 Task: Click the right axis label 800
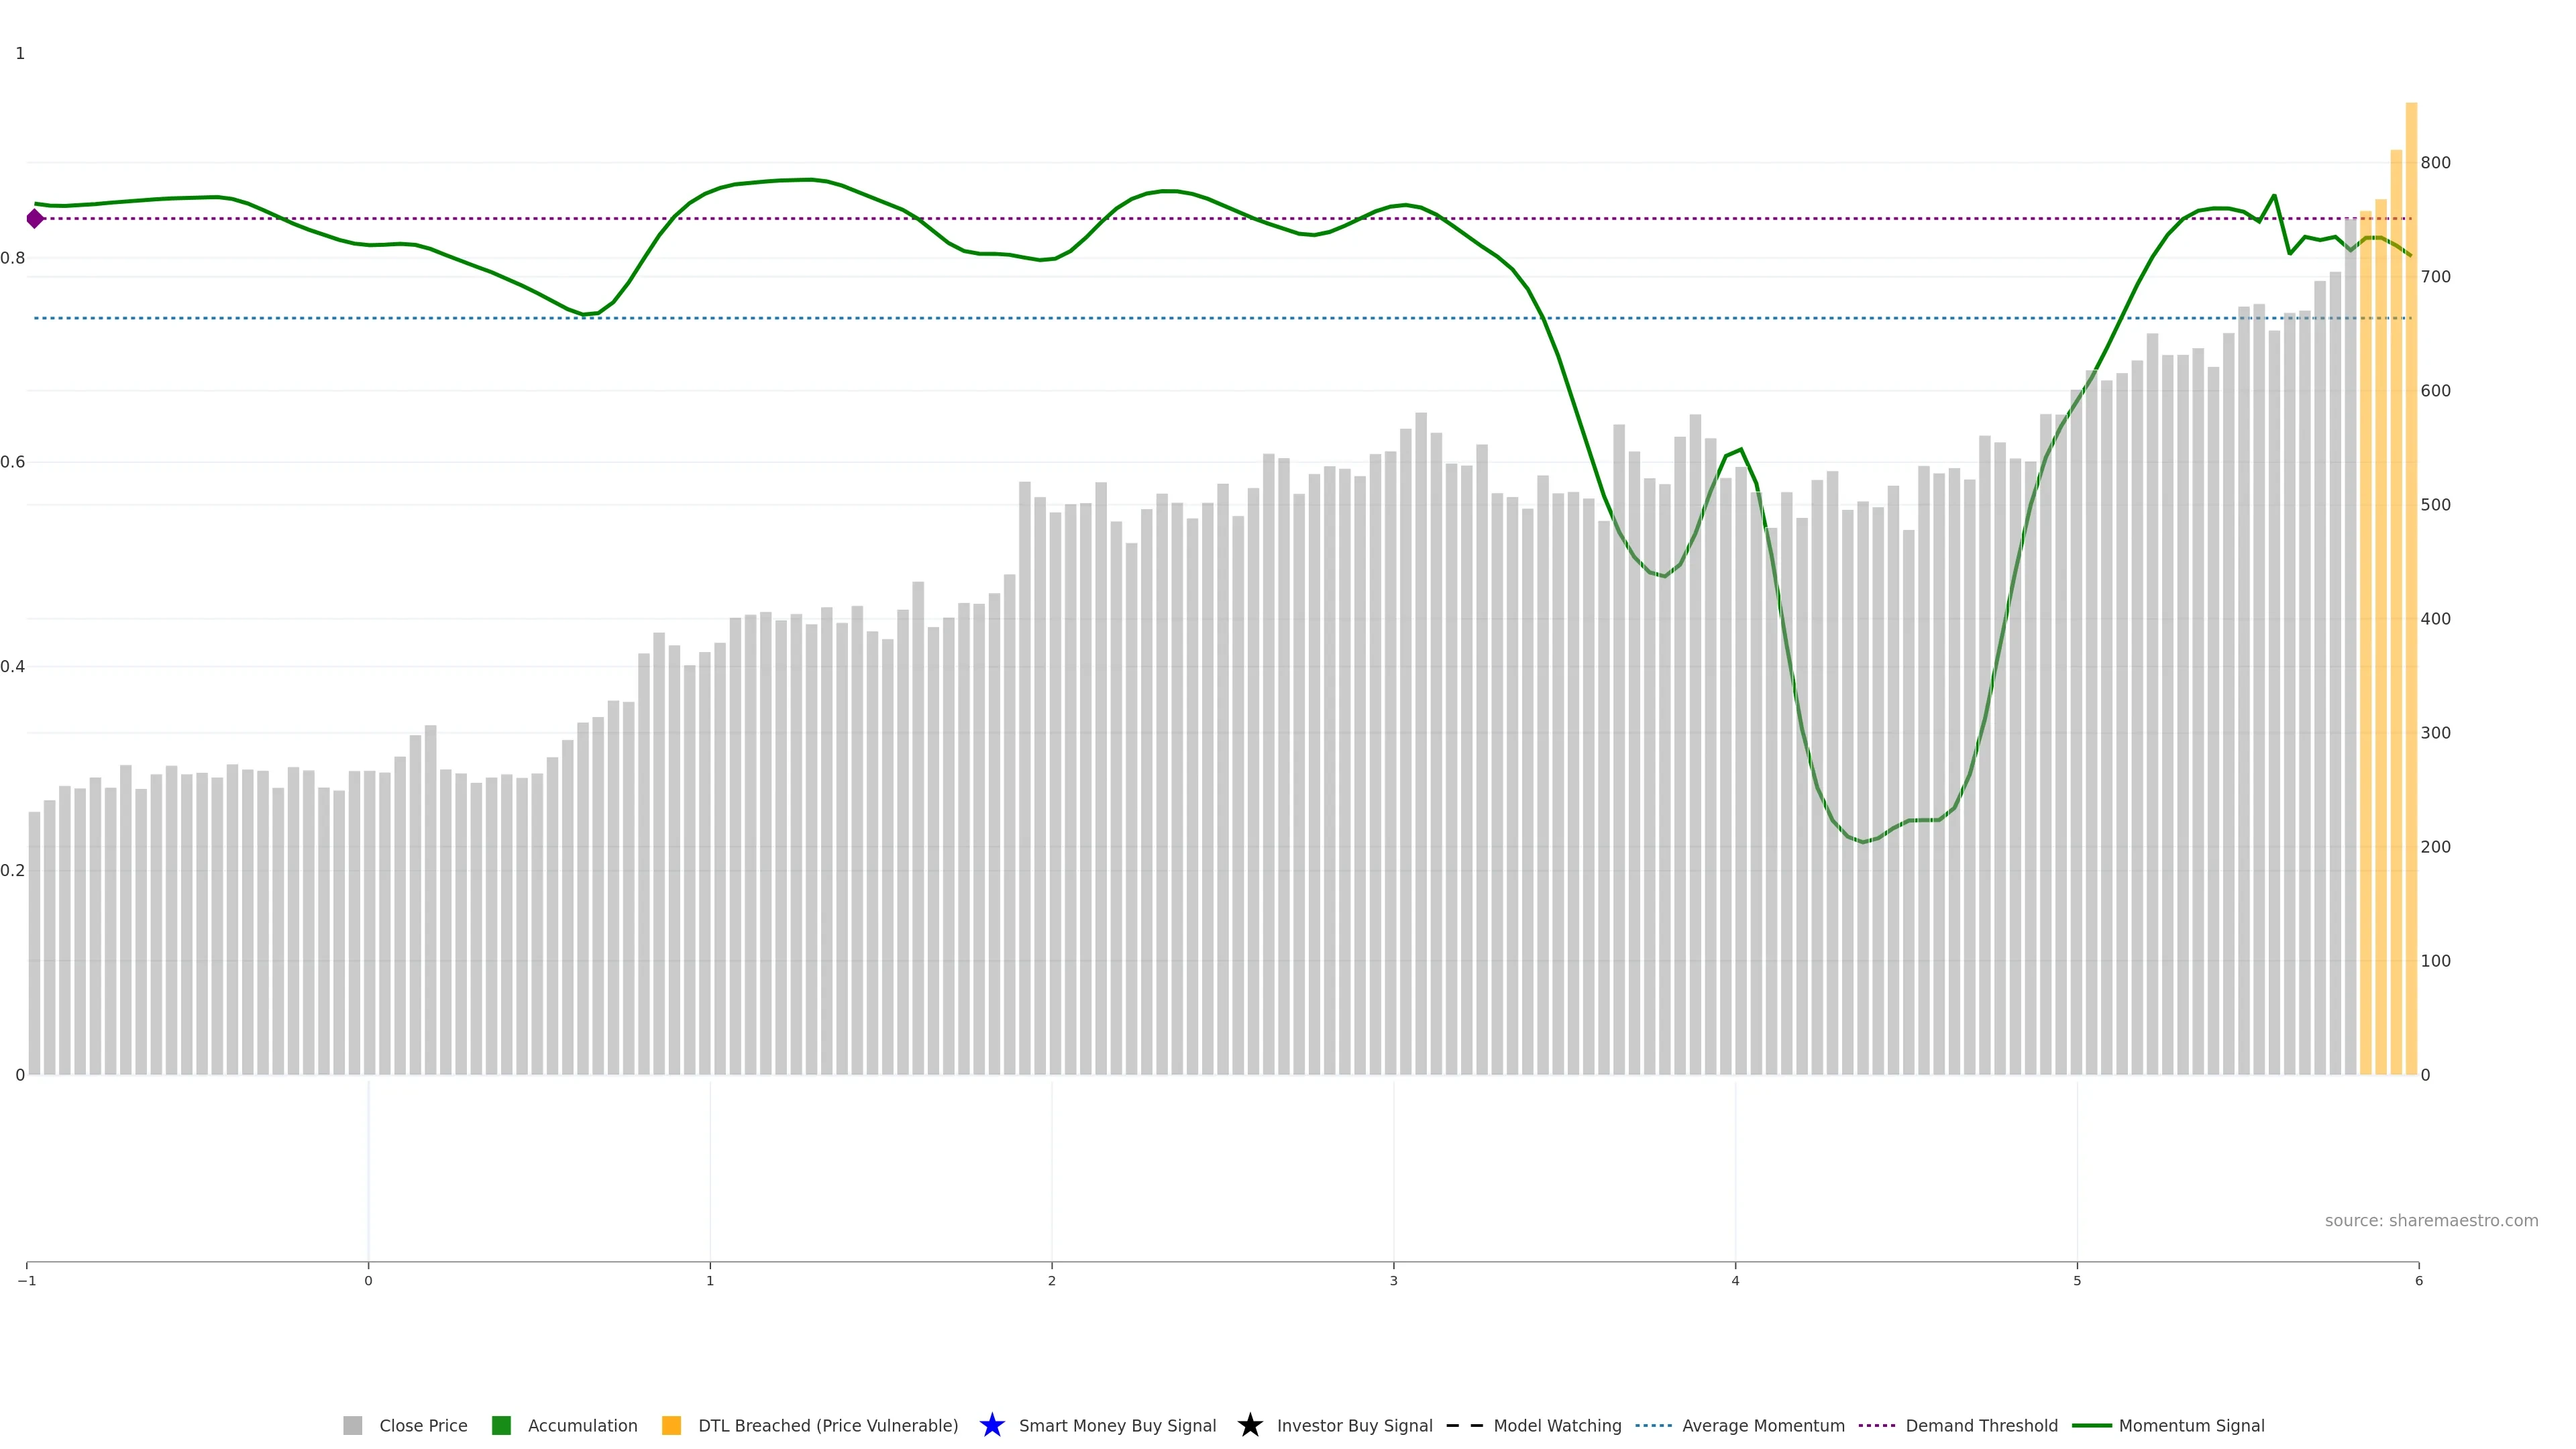tap(2435, 162)
